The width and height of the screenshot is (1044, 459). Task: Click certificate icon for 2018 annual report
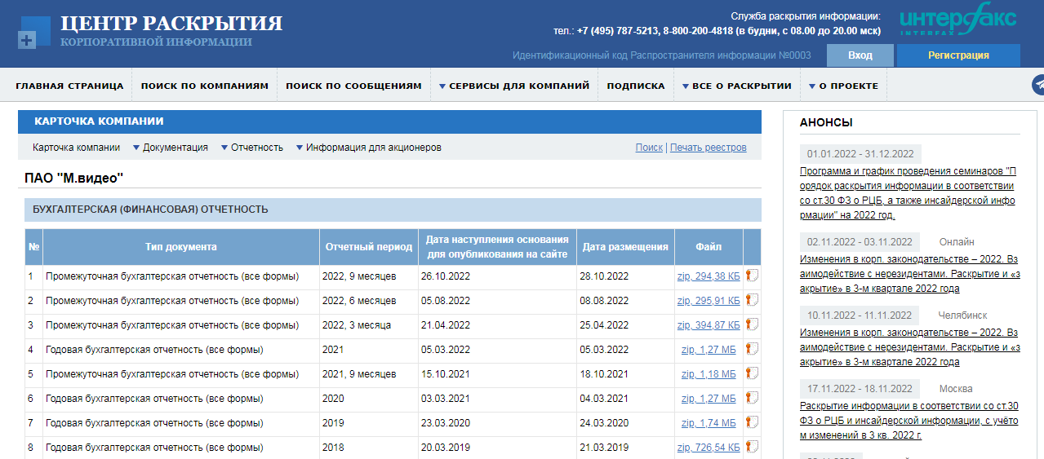coord(752,448)
